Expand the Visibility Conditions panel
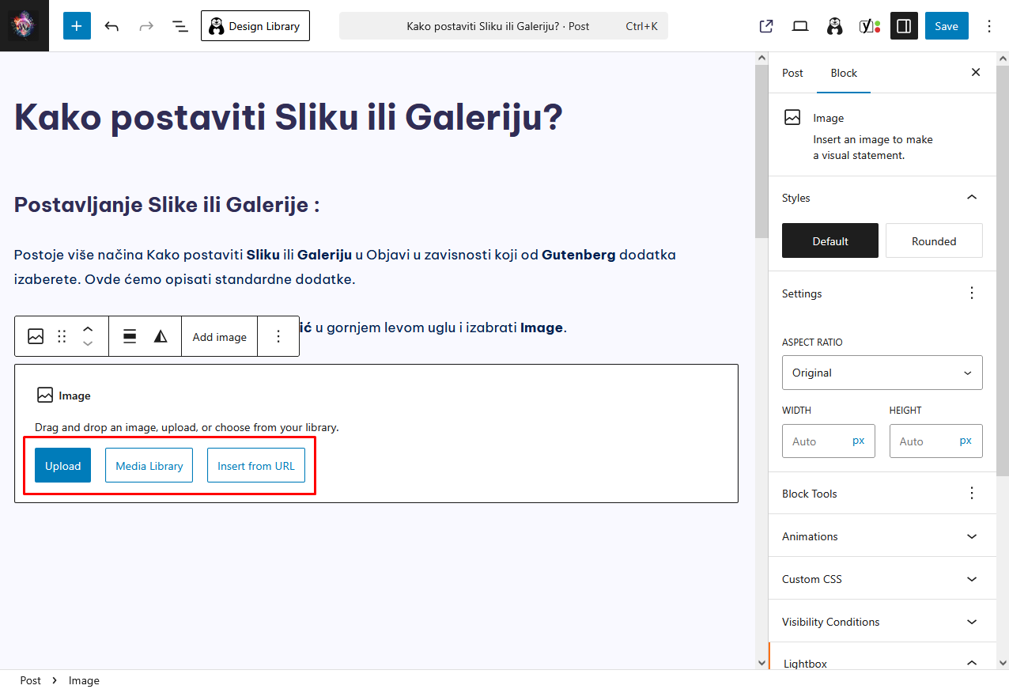Image resolution: width=1009 pixels, height=689 pixels. [882, 622]
